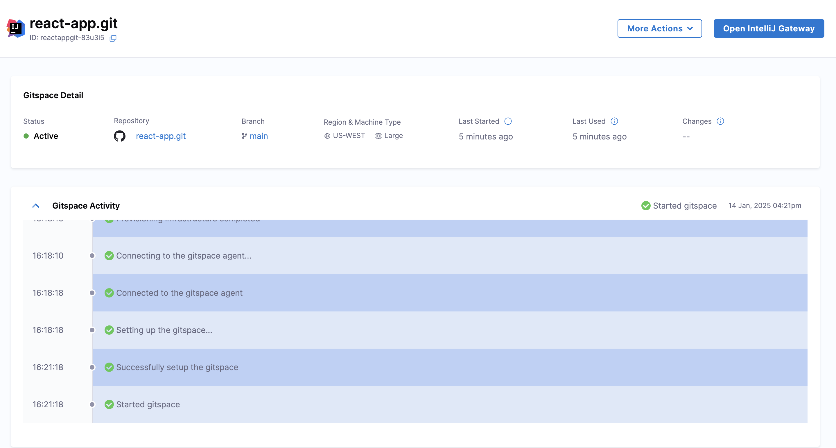Click timeline dot for Successfully setup the gitspace
This screenshot has width=836, height=448.
[92, 367]
